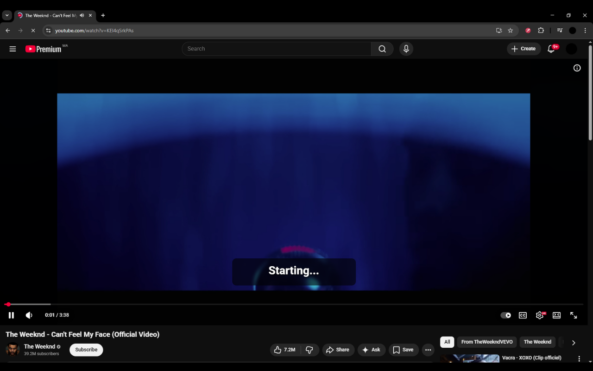Seek on the video progress bar

coord(294,304)
